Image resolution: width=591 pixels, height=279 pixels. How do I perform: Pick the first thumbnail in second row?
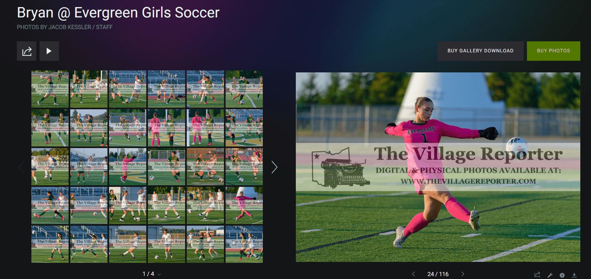coord(50,128)
